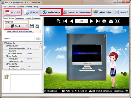Screen dimensions: 131x98
Task: Click Convert To Flipping Book
Action: [x=77, y=12]
